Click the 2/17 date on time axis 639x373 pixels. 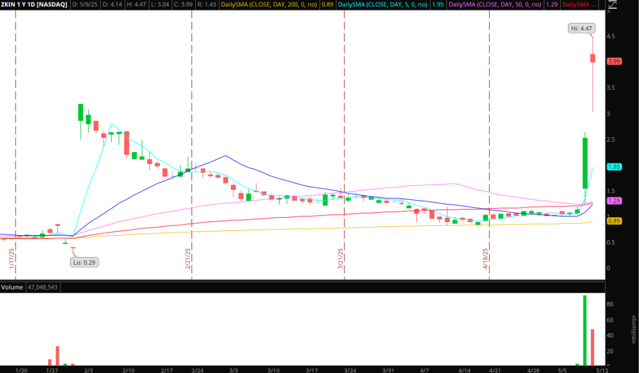[167, 370]
